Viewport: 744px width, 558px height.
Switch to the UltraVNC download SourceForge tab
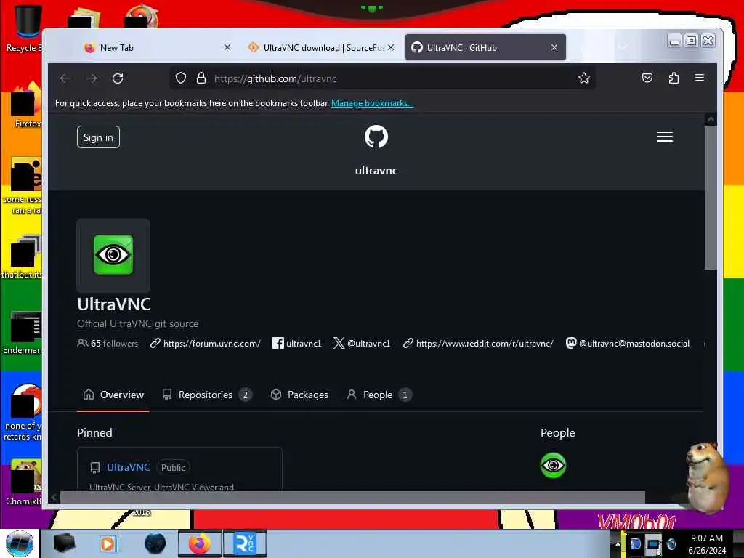pos(321,47)
